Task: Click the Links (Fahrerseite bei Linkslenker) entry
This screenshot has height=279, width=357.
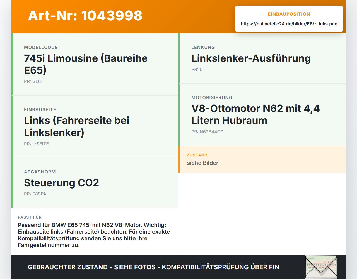Action: pos(77,126)
